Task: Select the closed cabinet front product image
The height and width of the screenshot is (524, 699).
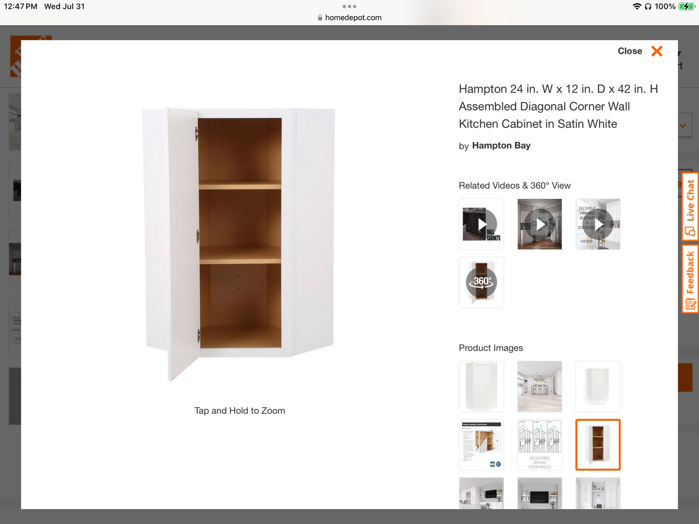Action: point(481,386)
